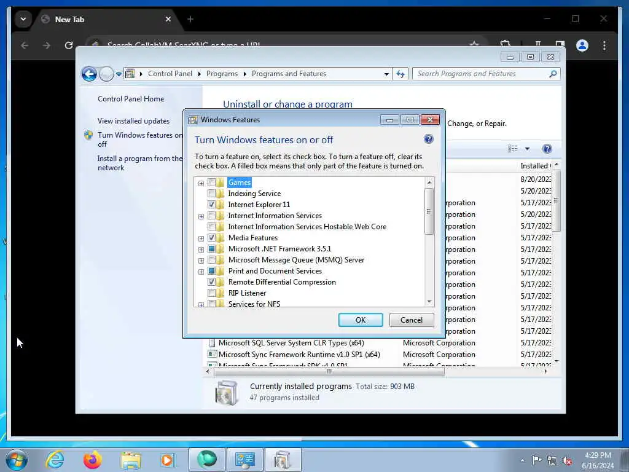The width and height of the screenshot is (629, 472).
Task: Expand the Games tree node
Action: tap(201, 183)
